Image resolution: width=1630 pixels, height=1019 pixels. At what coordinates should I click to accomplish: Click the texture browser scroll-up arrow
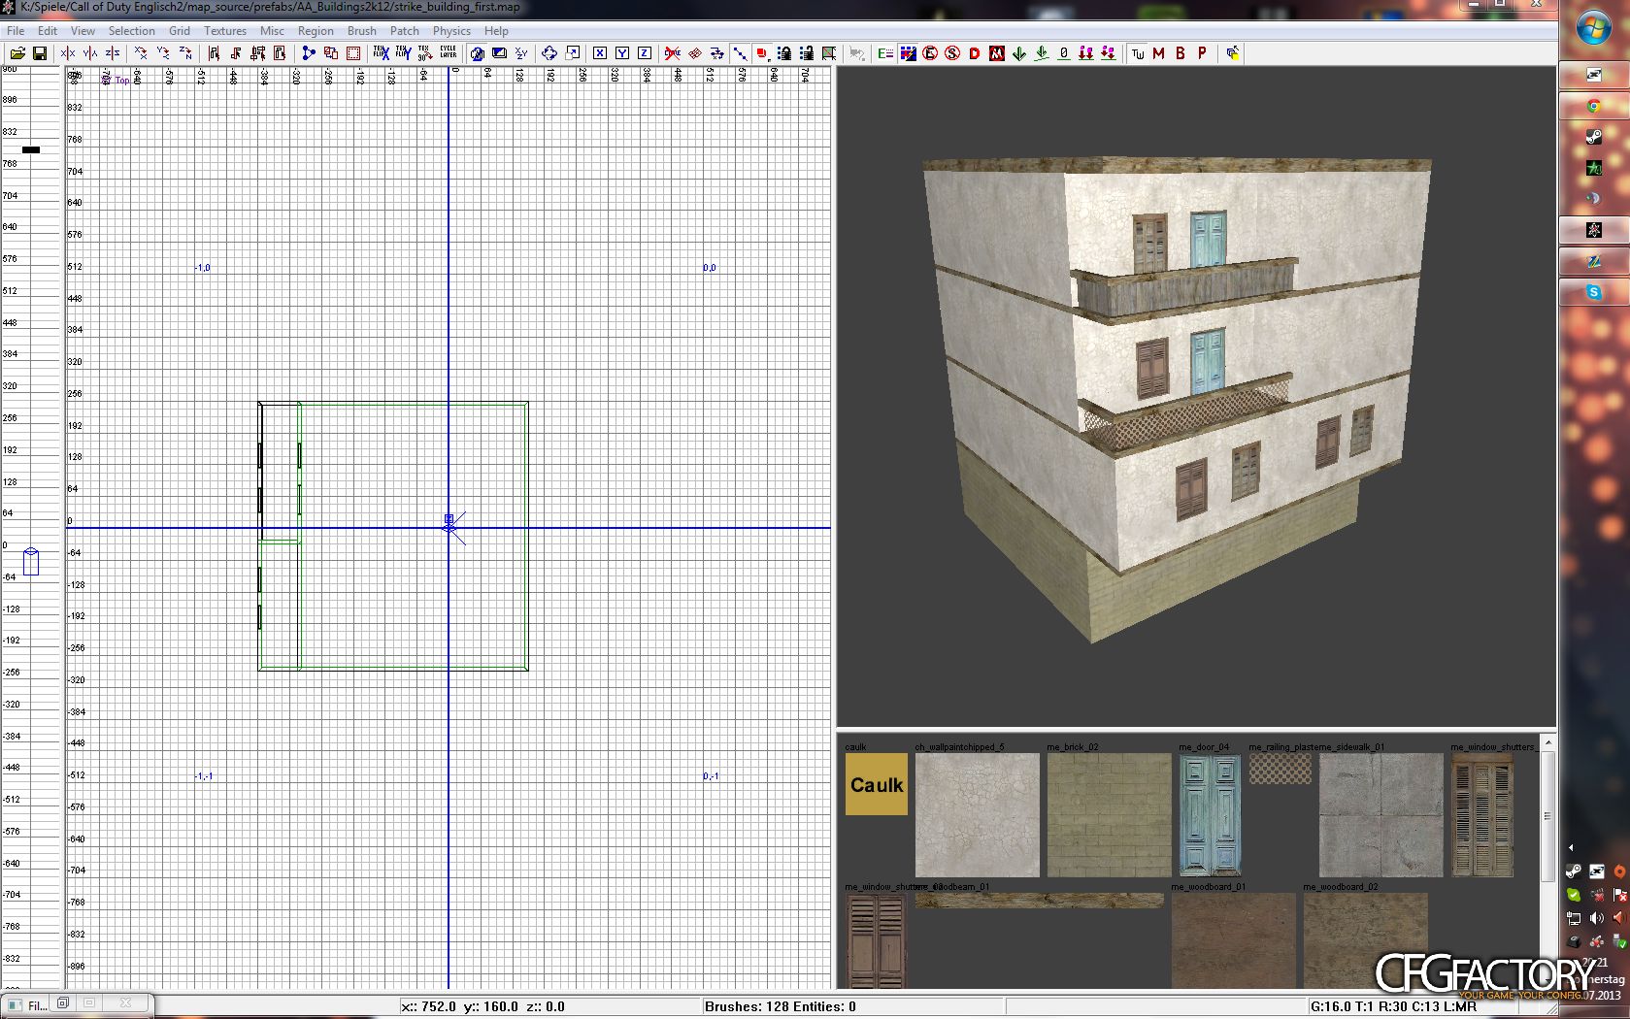point(1548,742)
